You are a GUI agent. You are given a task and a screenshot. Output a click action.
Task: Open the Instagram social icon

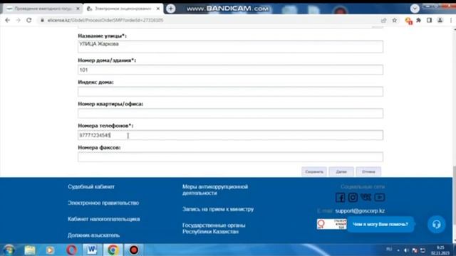pyautogui.click(x=353, y=198)
